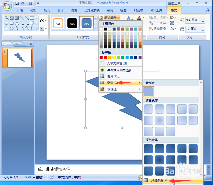
Task: Select the no-gradient swatch under 无渐变
Action: [x=148, y=92]
